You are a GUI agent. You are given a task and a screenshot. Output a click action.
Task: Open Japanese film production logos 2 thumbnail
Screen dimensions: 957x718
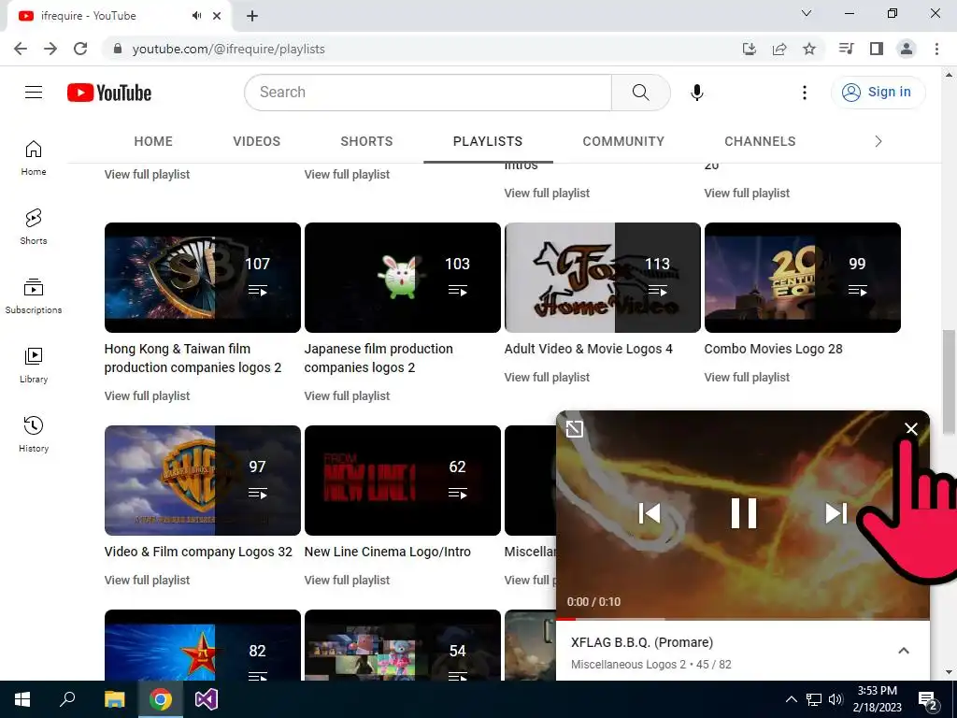[402, 278]
